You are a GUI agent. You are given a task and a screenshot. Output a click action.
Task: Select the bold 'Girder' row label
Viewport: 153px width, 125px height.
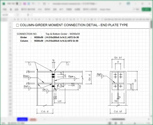click(24, 37)
